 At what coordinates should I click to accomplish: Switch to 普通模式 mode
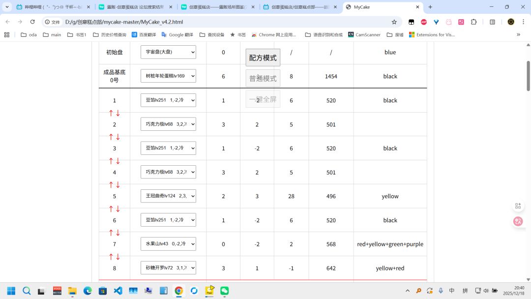(263, 79)
